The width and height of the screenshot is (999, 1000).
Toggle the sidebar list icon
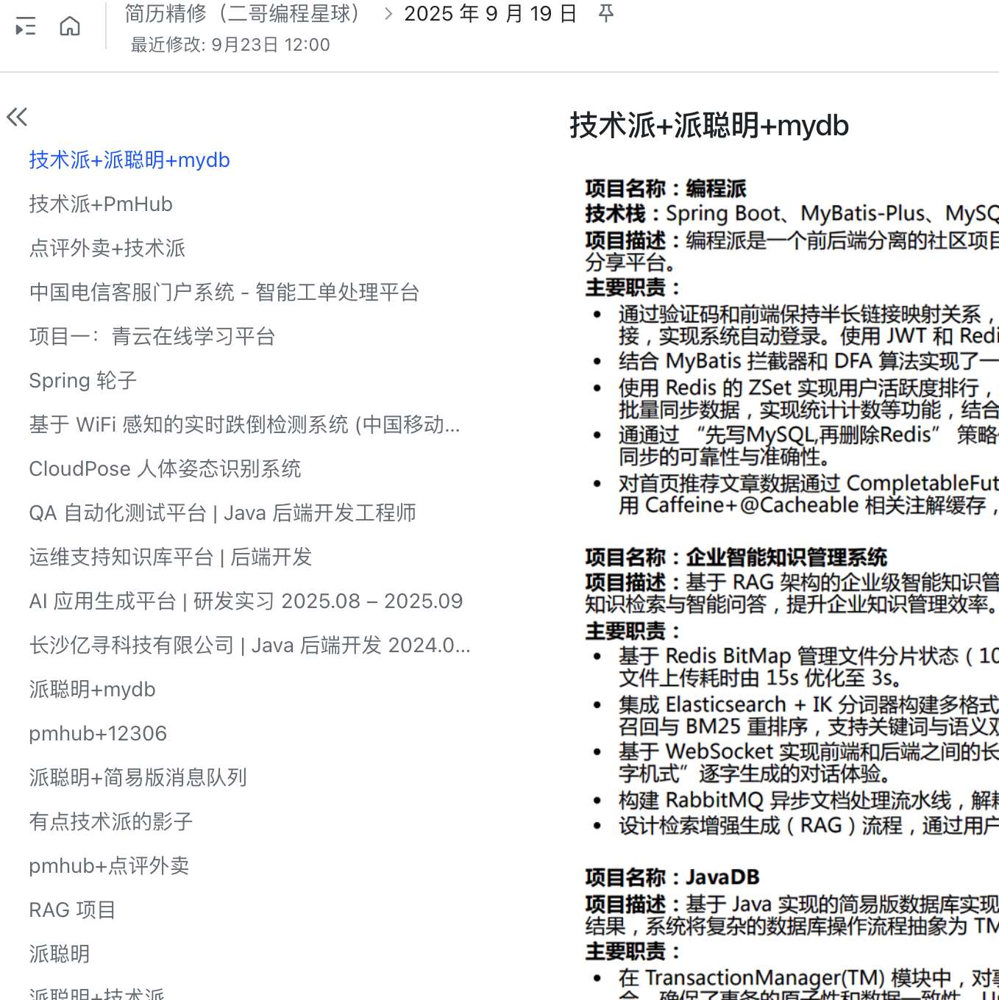click(26, 26)
